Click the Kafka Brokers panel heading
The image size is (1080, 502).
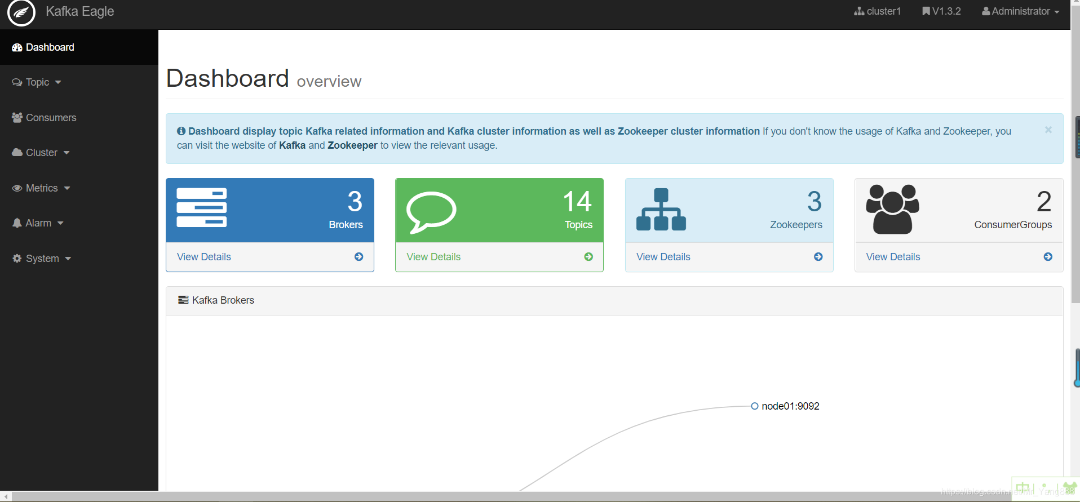[223, 300]
